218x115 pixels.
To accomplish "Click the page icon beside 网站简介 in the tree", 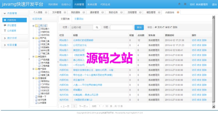I will tap(39, 29).
